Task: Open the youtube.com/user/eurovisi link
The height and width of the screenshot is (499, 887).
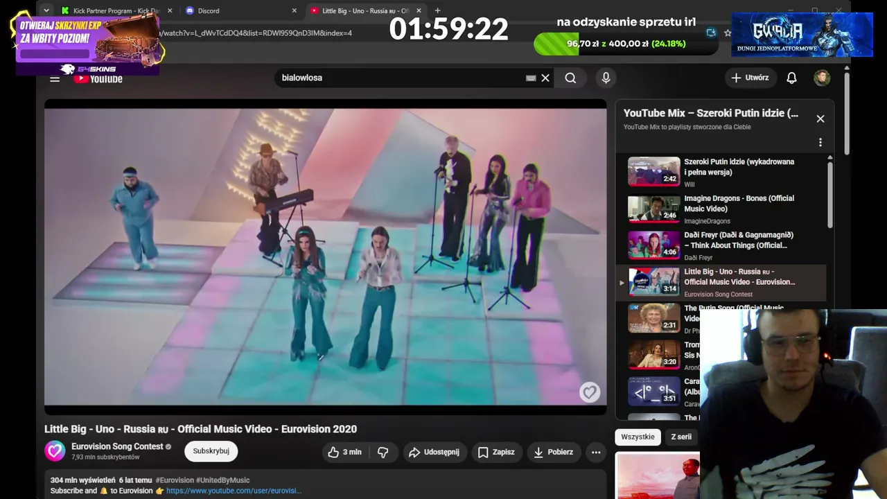Action: [x=234, y=491]
